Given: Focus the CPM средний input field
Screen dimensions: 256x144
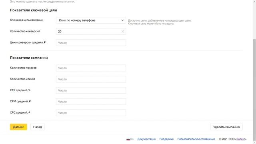Looking at the screenshot, I should tap(91, 102).
